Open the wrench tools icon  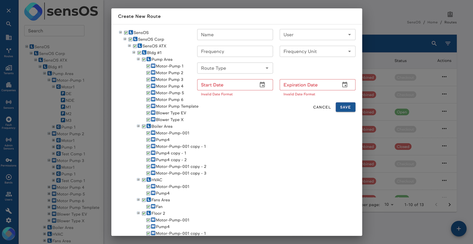(9, 211)
